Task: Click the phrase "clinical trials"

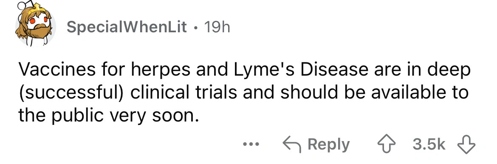Action: pos(184,93)
